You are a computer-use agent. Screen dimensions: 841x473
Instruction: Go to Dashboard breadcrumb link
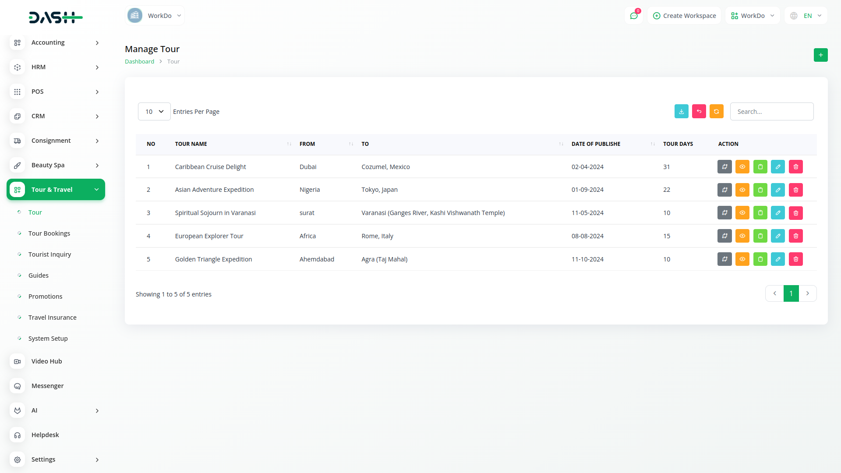(x=139, y=62)
